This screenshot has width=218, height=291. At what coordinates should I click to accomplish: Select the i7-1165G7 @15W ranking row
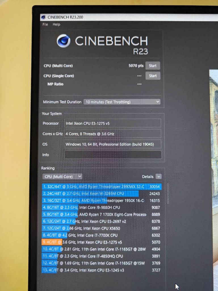click(x=101, y=263)
